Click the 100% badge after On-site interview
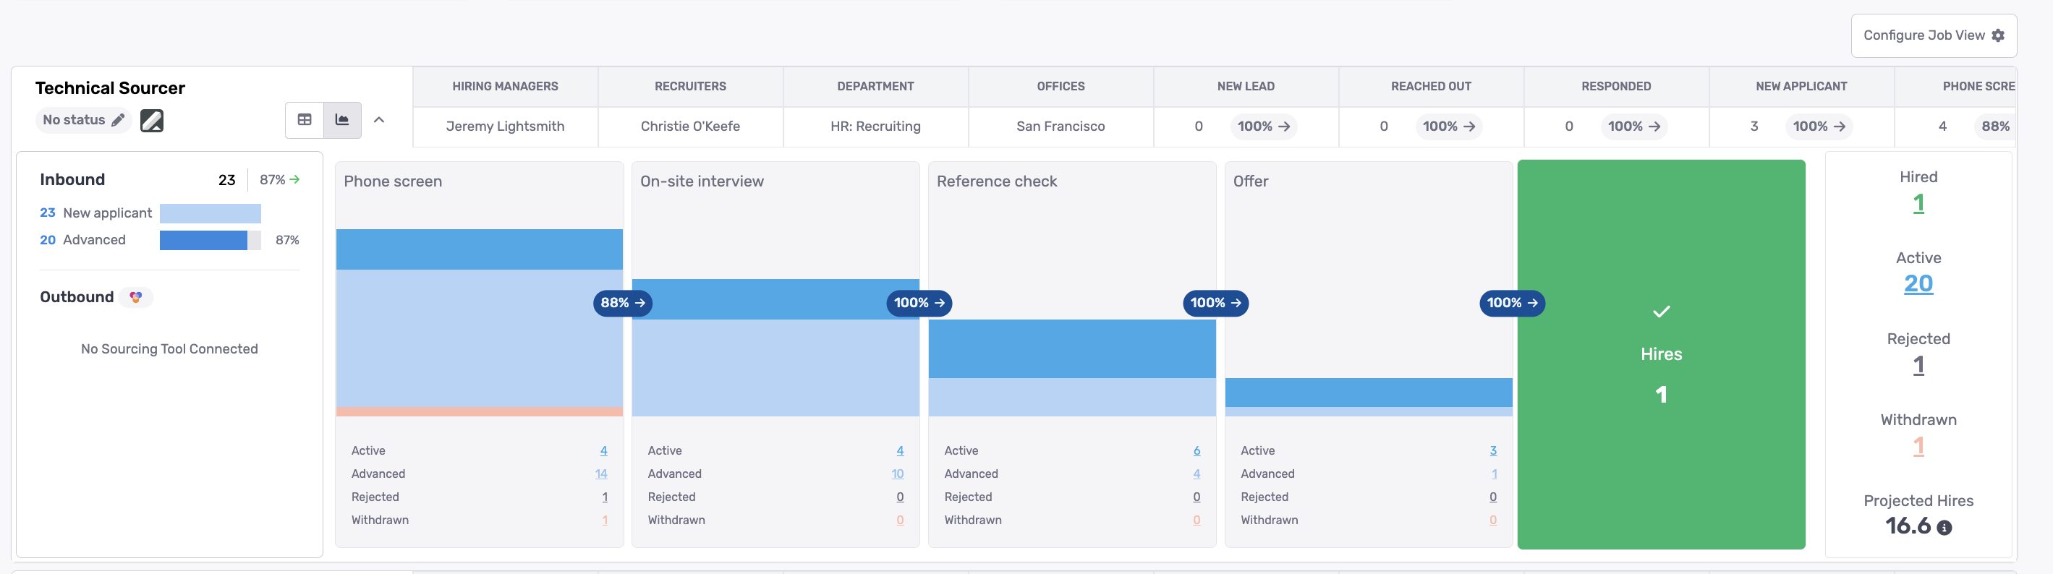This screenshot has width=2053, height=574. (x=919, y=302)
